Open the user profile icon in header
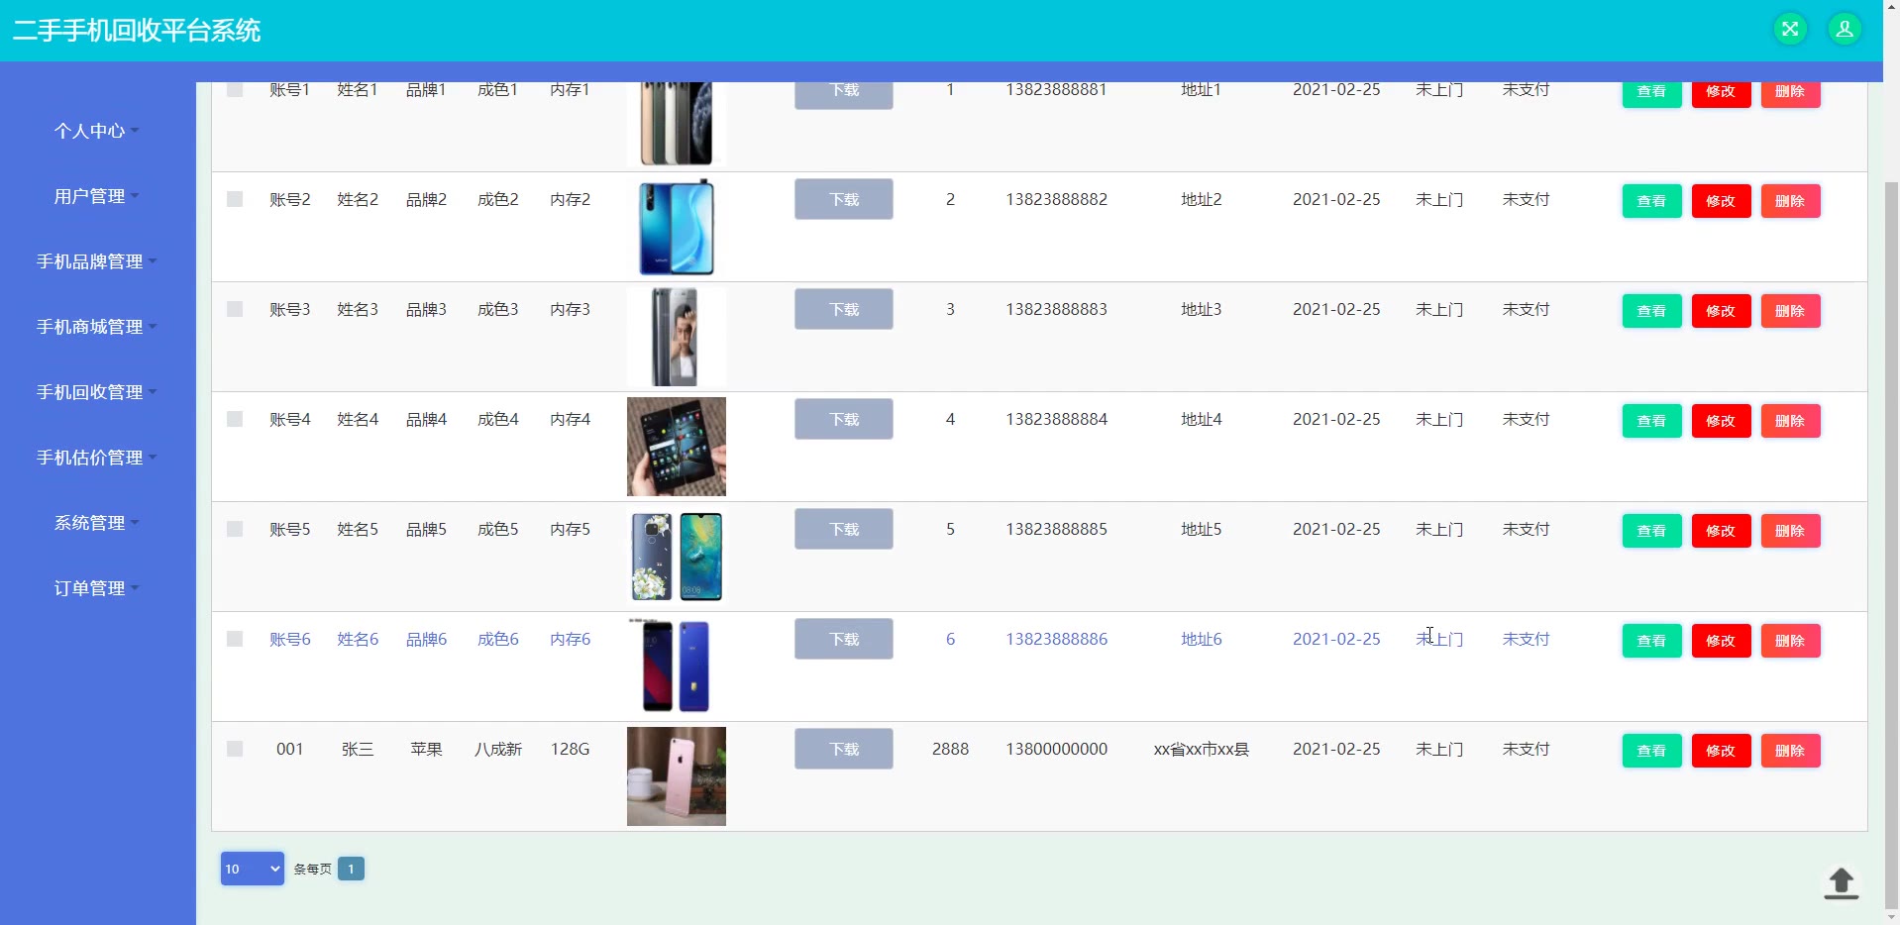The height and width of the screenshot is (925, 1900). click(1844, 30)
